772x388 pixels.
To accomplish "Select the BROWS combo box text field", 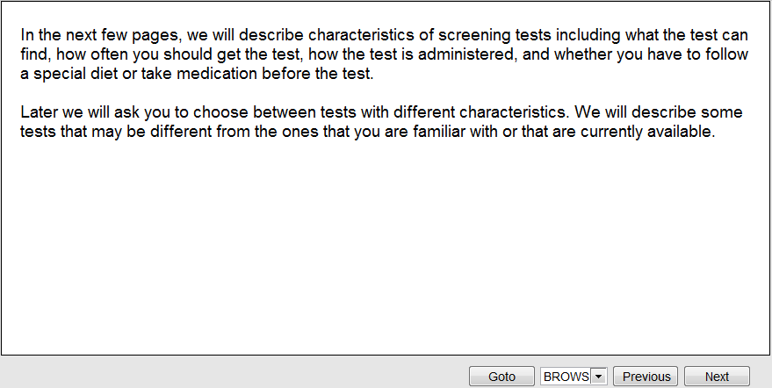I will coord(566,376).
